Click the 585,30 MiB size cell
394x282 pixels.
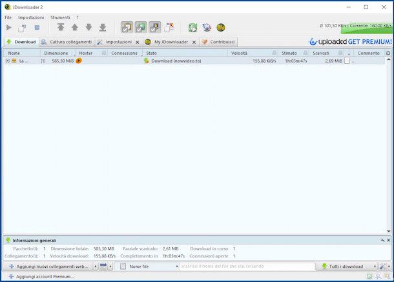click(x=63, y=61)
